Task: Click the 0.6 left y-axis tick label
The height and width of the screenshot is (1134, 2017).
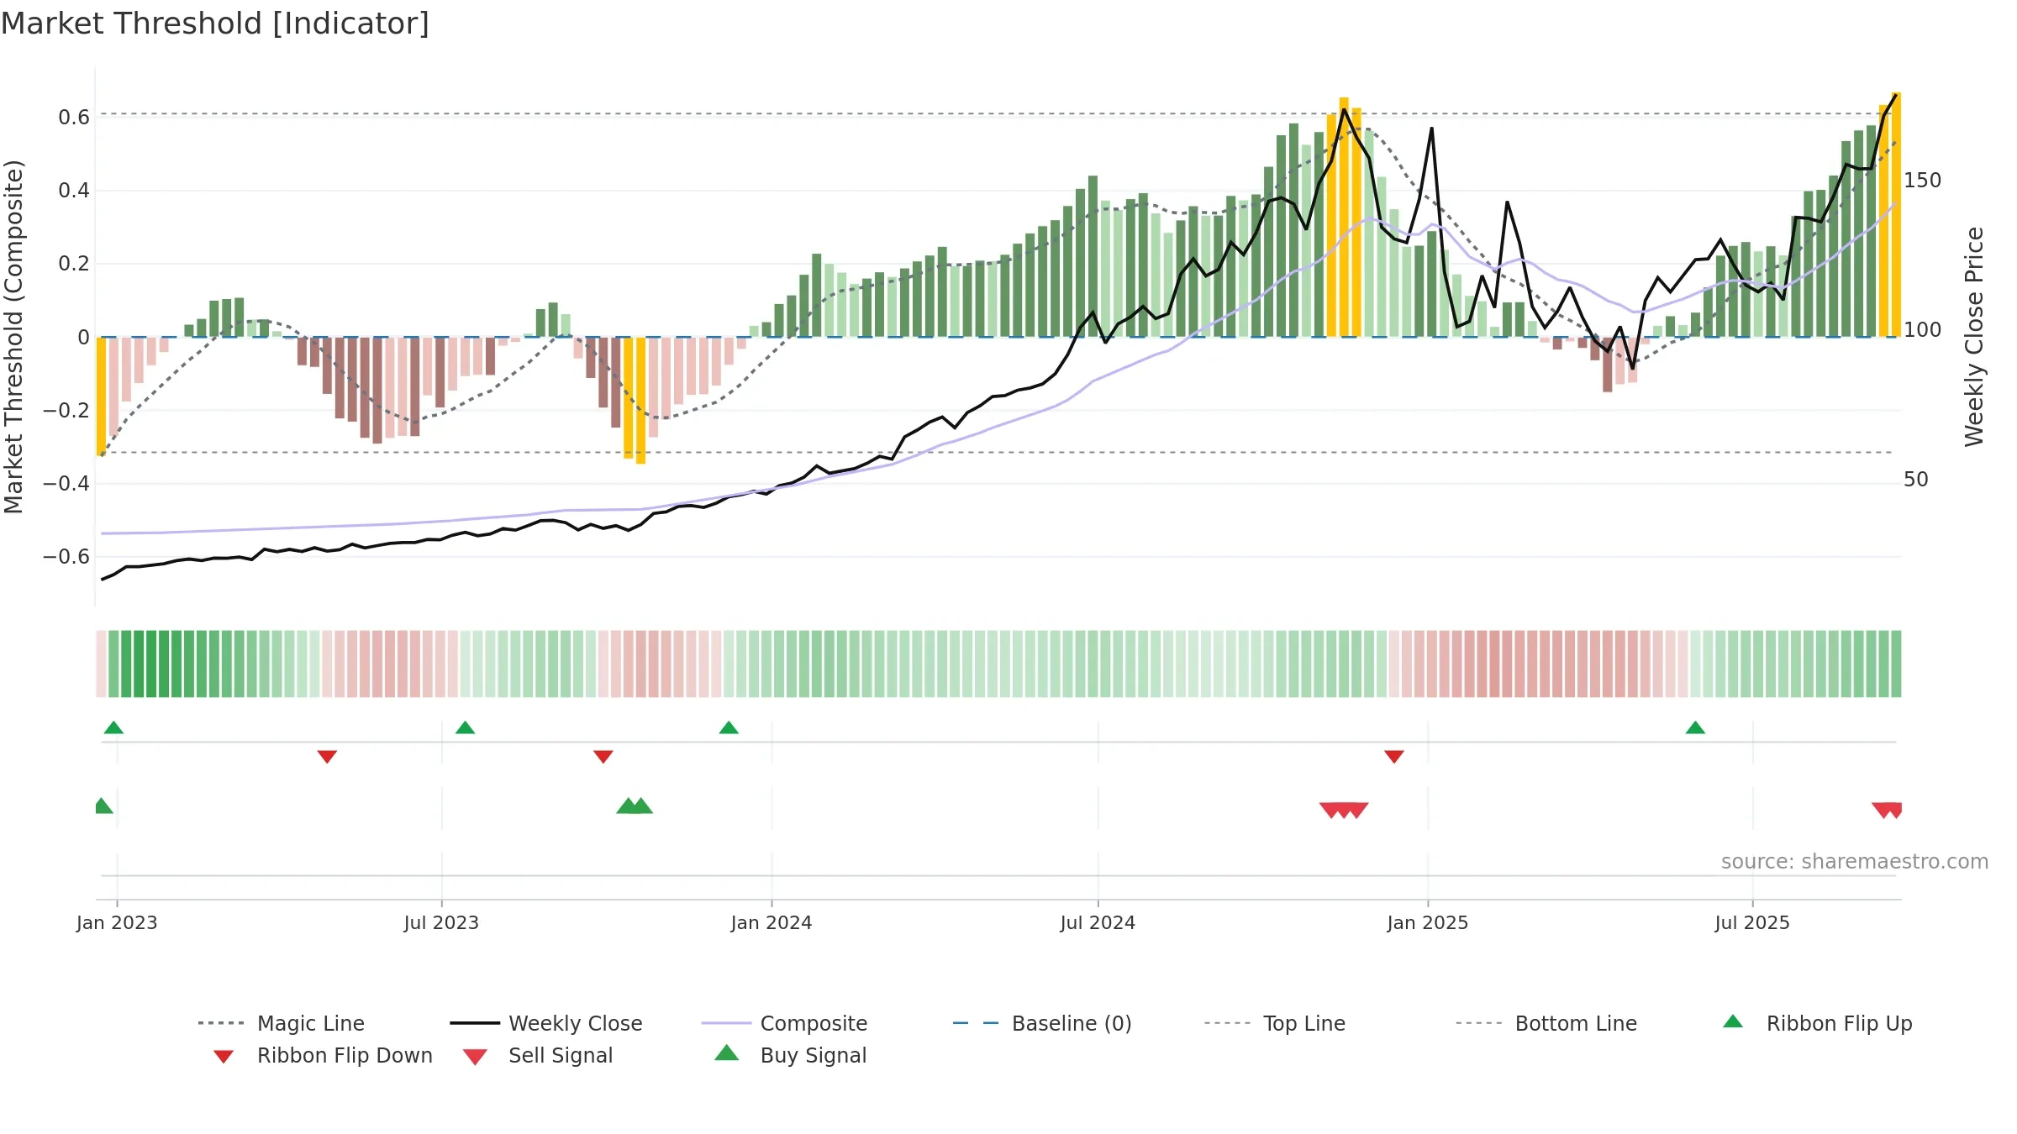Action: click(74, 118)
